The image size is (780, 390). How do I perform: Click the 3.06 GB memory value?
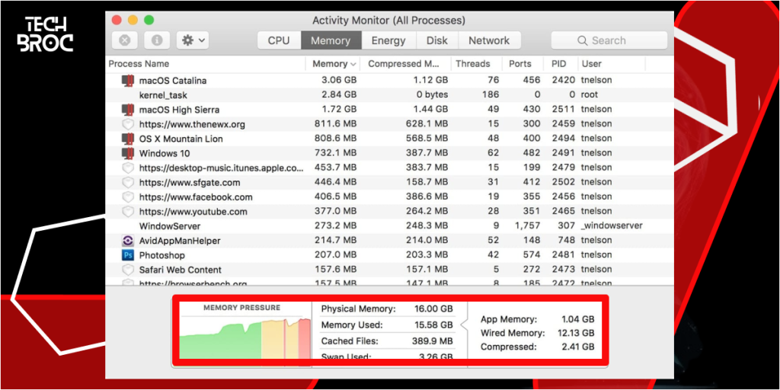click(338, 80)
